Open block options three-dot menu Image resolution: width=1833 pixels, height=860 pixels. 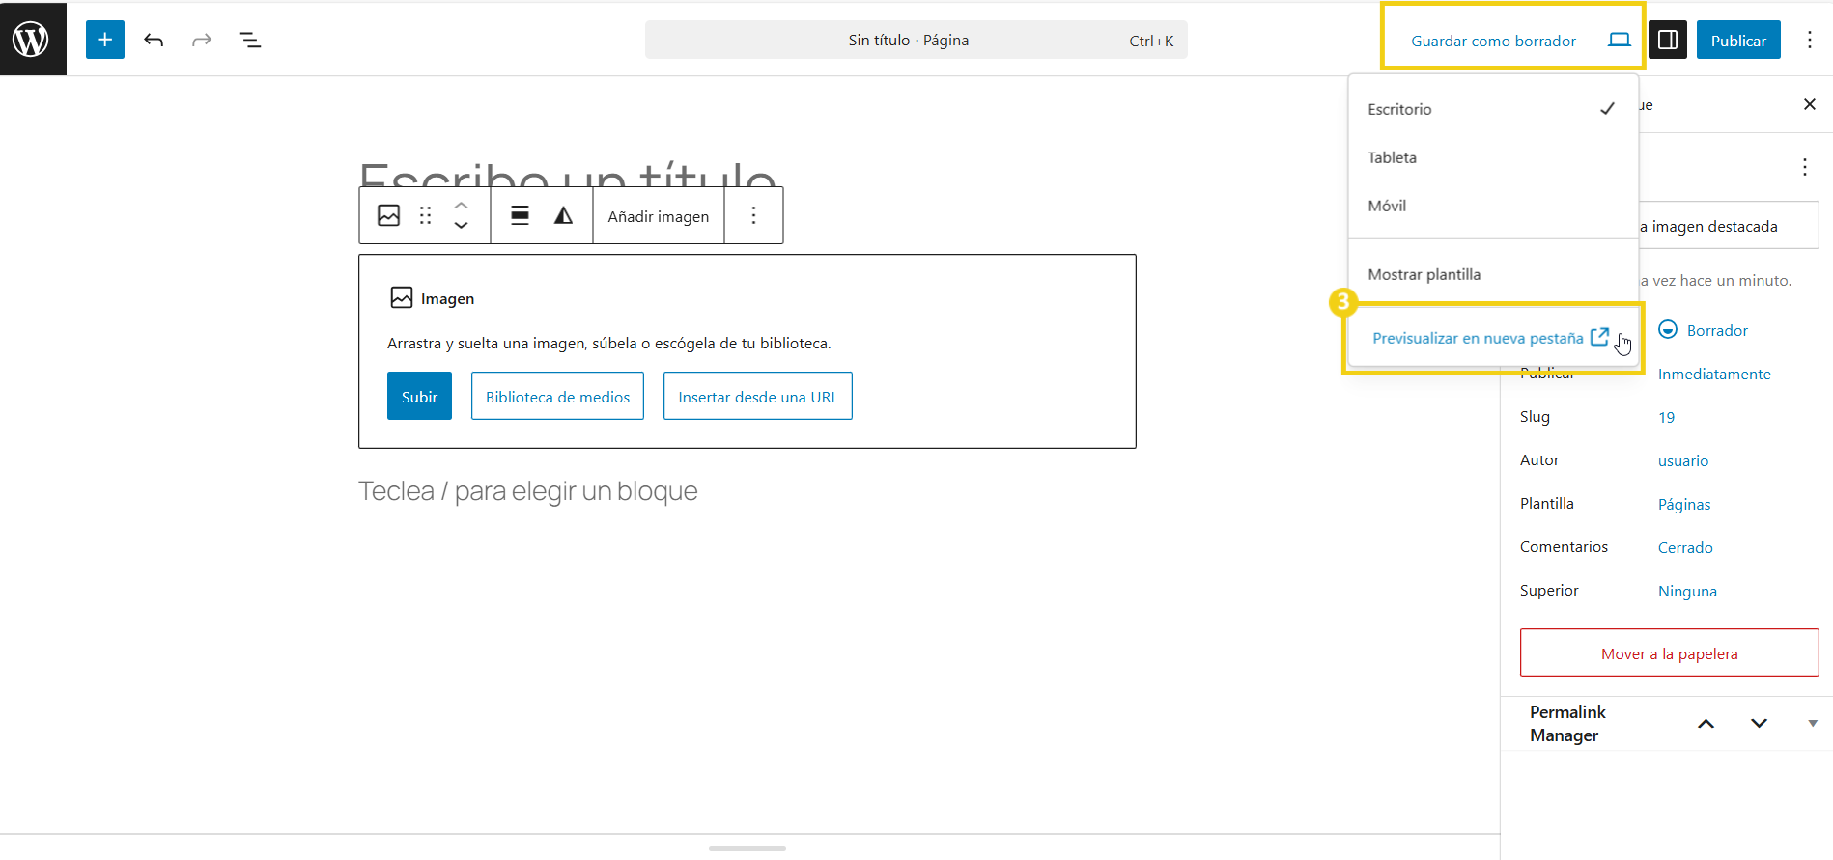753,215
